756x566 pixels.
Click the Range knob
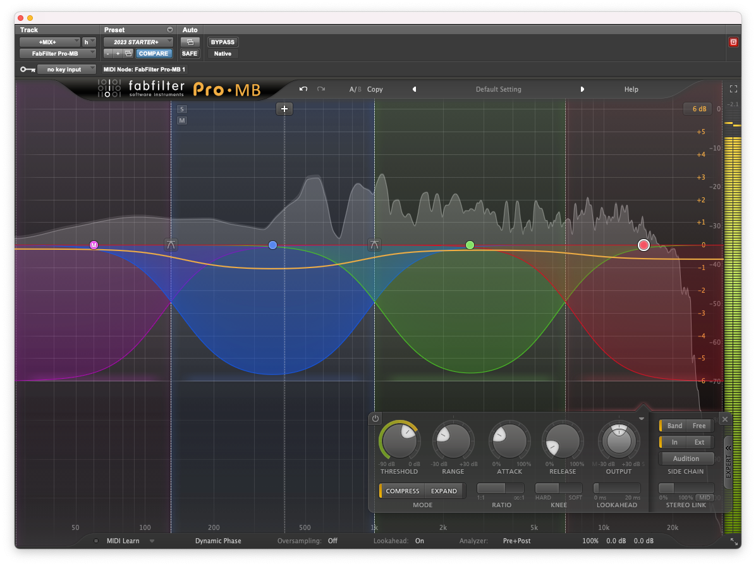pos(453,440)
